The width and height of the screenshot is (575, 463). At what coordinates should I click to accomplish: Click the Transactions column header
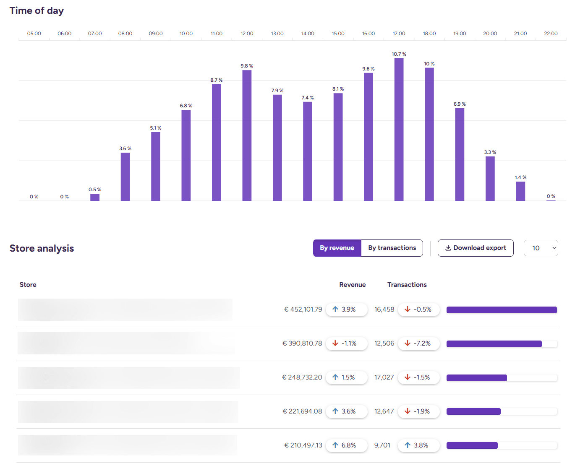click(x=407, y=284)
